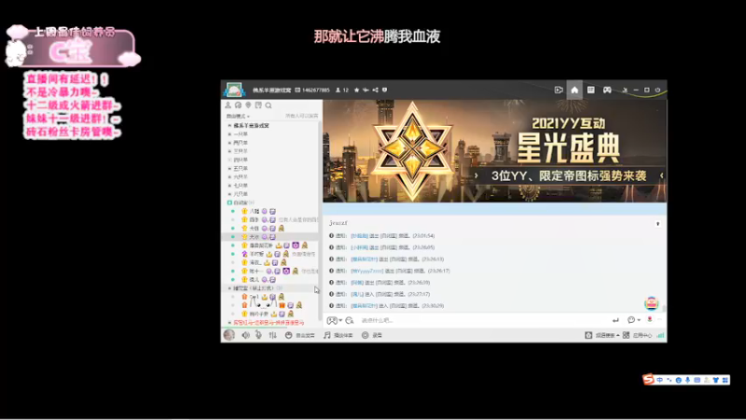Click the Sogou S icon in IME bar
Viewport: 746px width, 420px height.
pyautogui.click(x=648, y=379)
